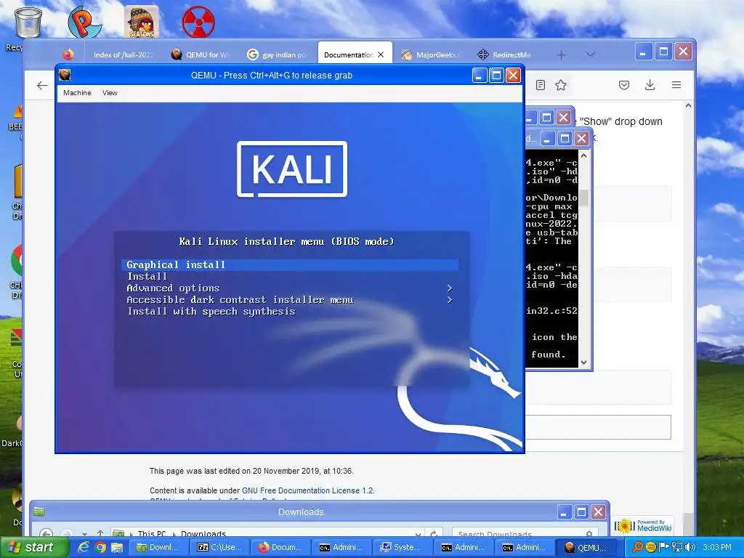This screenshot has width=744, height=558.
Task: Open Firefox downloads panel arrow icon
Action: click(x=650, y=85)
